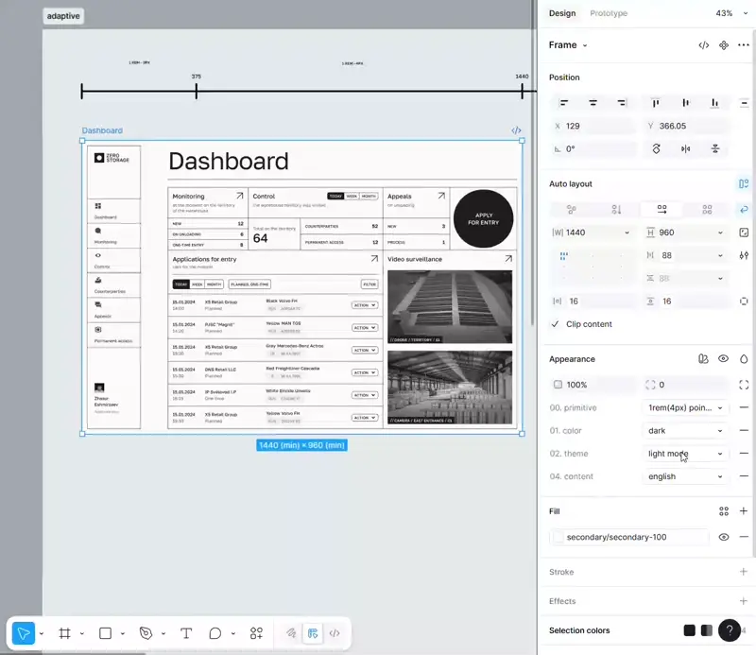Open the 02. theme light mode dropdown
This screenshot has height=655, width=756.
point(684,454)
